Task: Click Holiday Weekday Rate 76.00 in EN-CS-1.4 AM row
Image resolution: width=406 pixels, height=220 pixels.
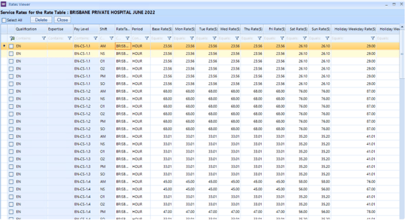Action: click(353, 182)
